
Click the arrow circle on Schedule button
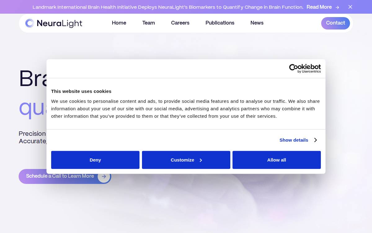[x=104, y=176]
